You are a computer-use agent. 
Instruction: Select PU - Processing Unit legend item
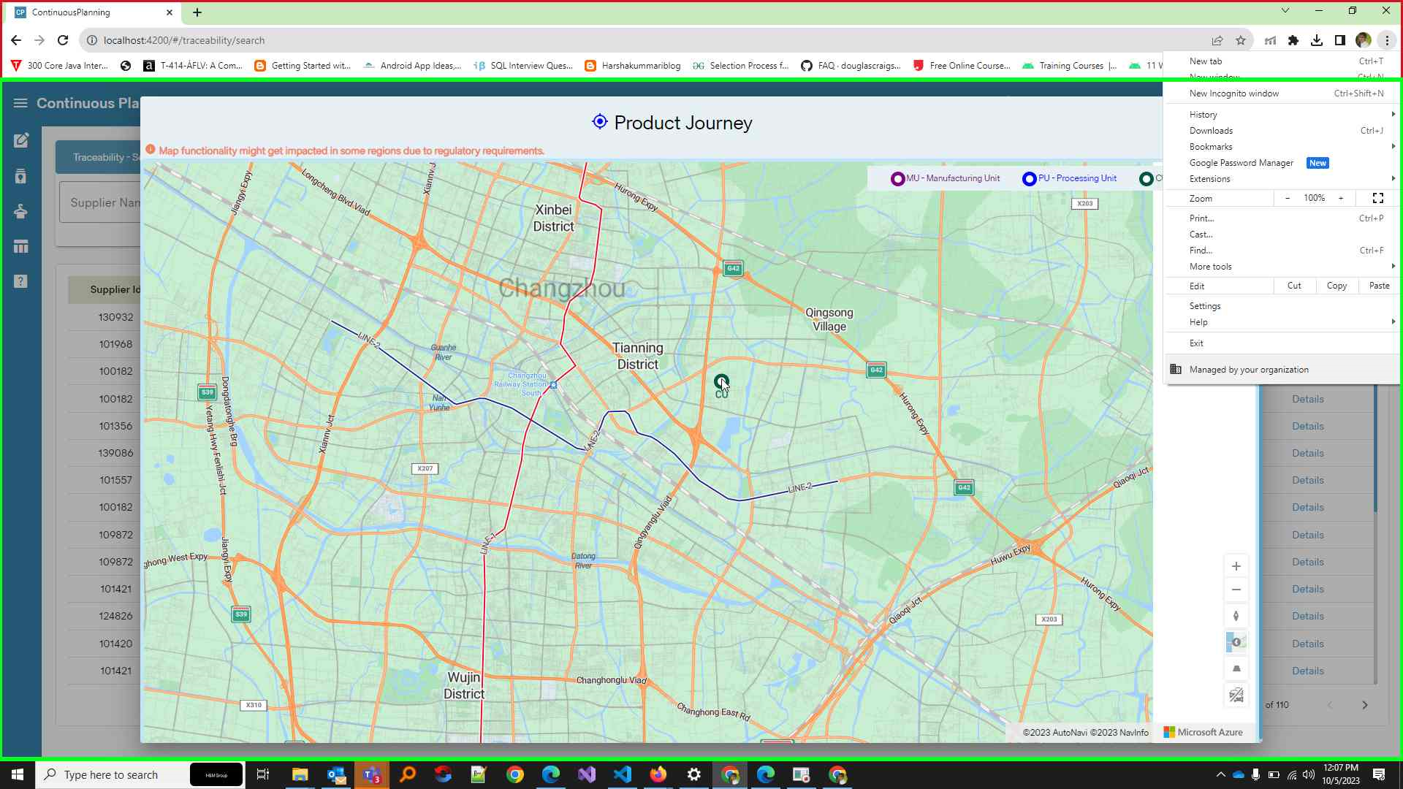pos(1070,178)
